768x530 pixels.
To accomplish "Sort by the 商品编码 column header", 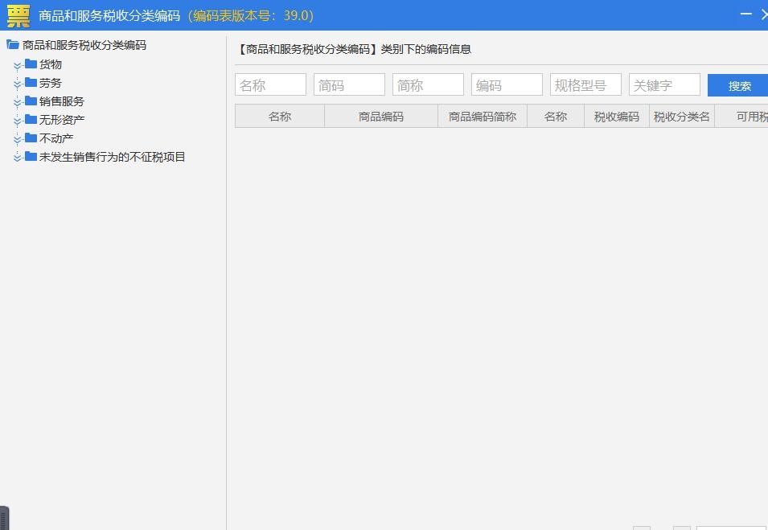I will tap(381, 117).
